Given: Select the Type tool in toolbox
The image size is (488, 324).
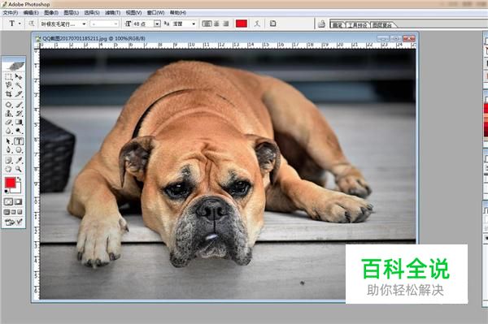Looking at the screenshot, I should point(19,141).
